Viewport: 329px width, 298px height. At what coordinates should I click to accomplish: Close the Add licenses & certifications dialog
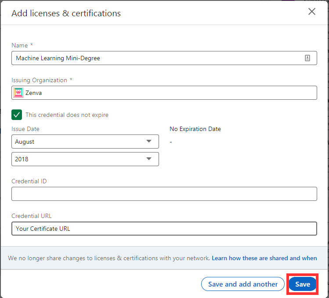(x=311, y=12)
